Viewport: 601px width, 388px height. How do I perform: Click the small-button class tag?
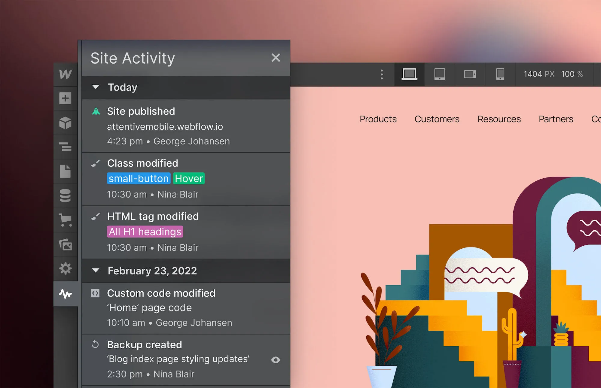click(x=139, y=179)
